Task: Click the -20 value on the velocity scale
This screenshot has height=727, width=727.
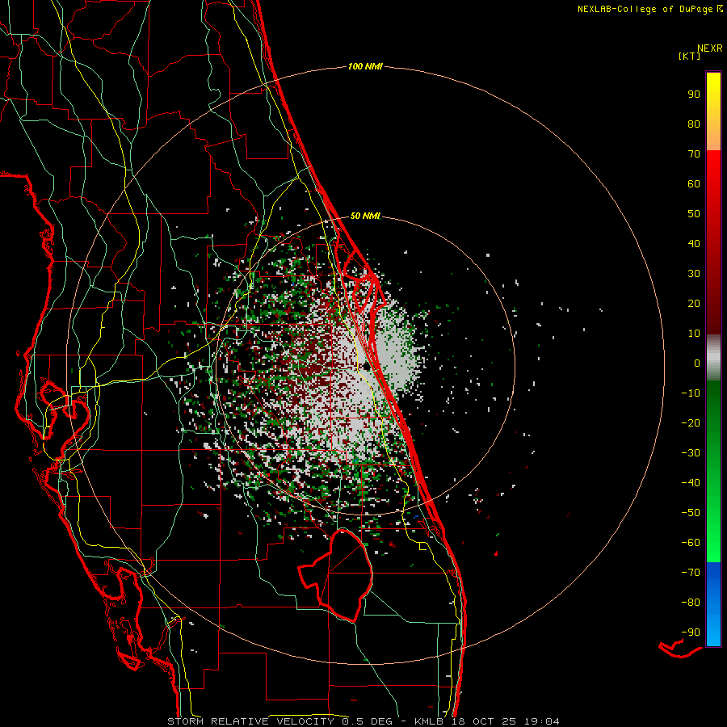Action: [691, 423]
